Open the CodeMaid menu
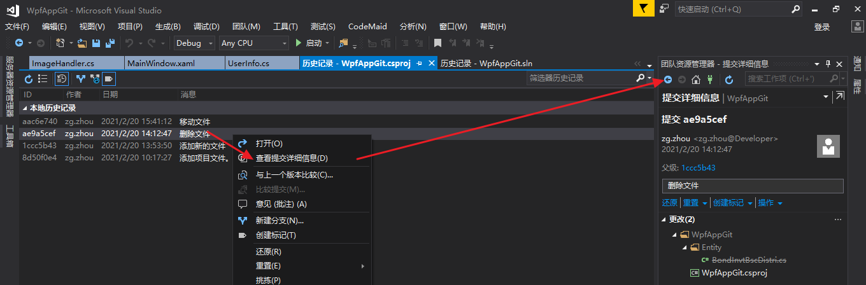This screenshot has width=866, height=285. tap(367, 27)
